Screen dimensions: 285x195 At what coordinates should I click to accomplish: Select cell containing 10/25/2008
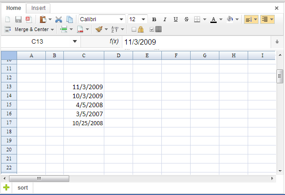(x=84, y=123)
